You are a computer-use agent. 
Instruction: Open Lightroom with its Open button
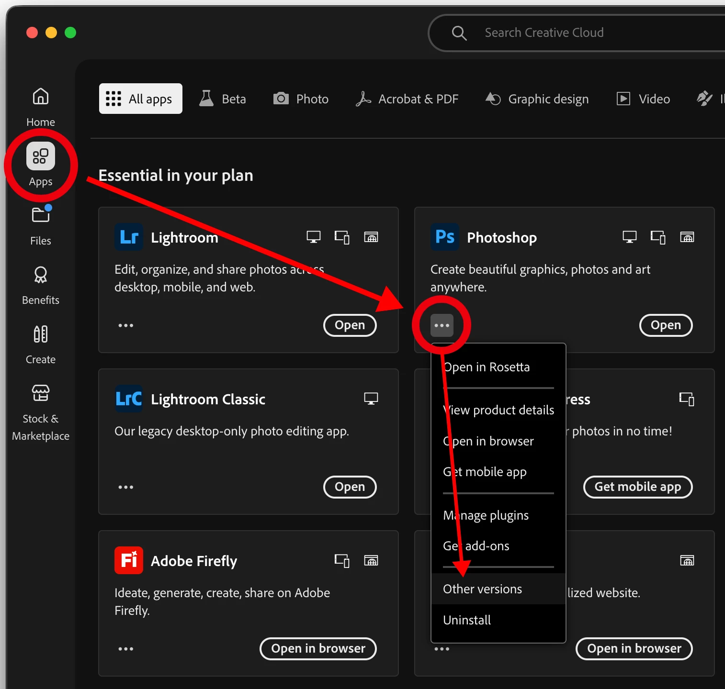[x=350, y=325]
